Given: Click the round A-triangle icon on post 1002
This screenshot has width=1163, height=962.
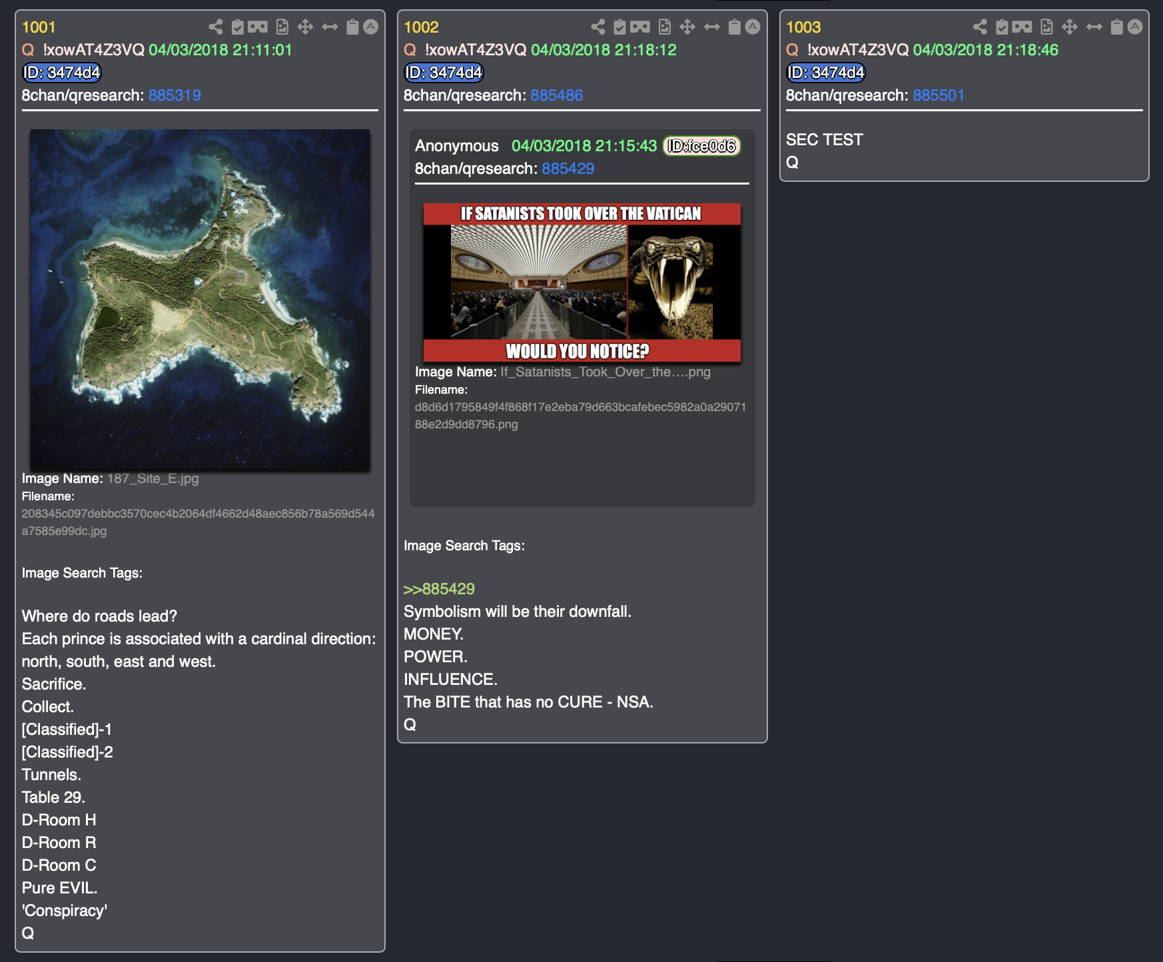Looking at the screenshot, I should 753,27.
